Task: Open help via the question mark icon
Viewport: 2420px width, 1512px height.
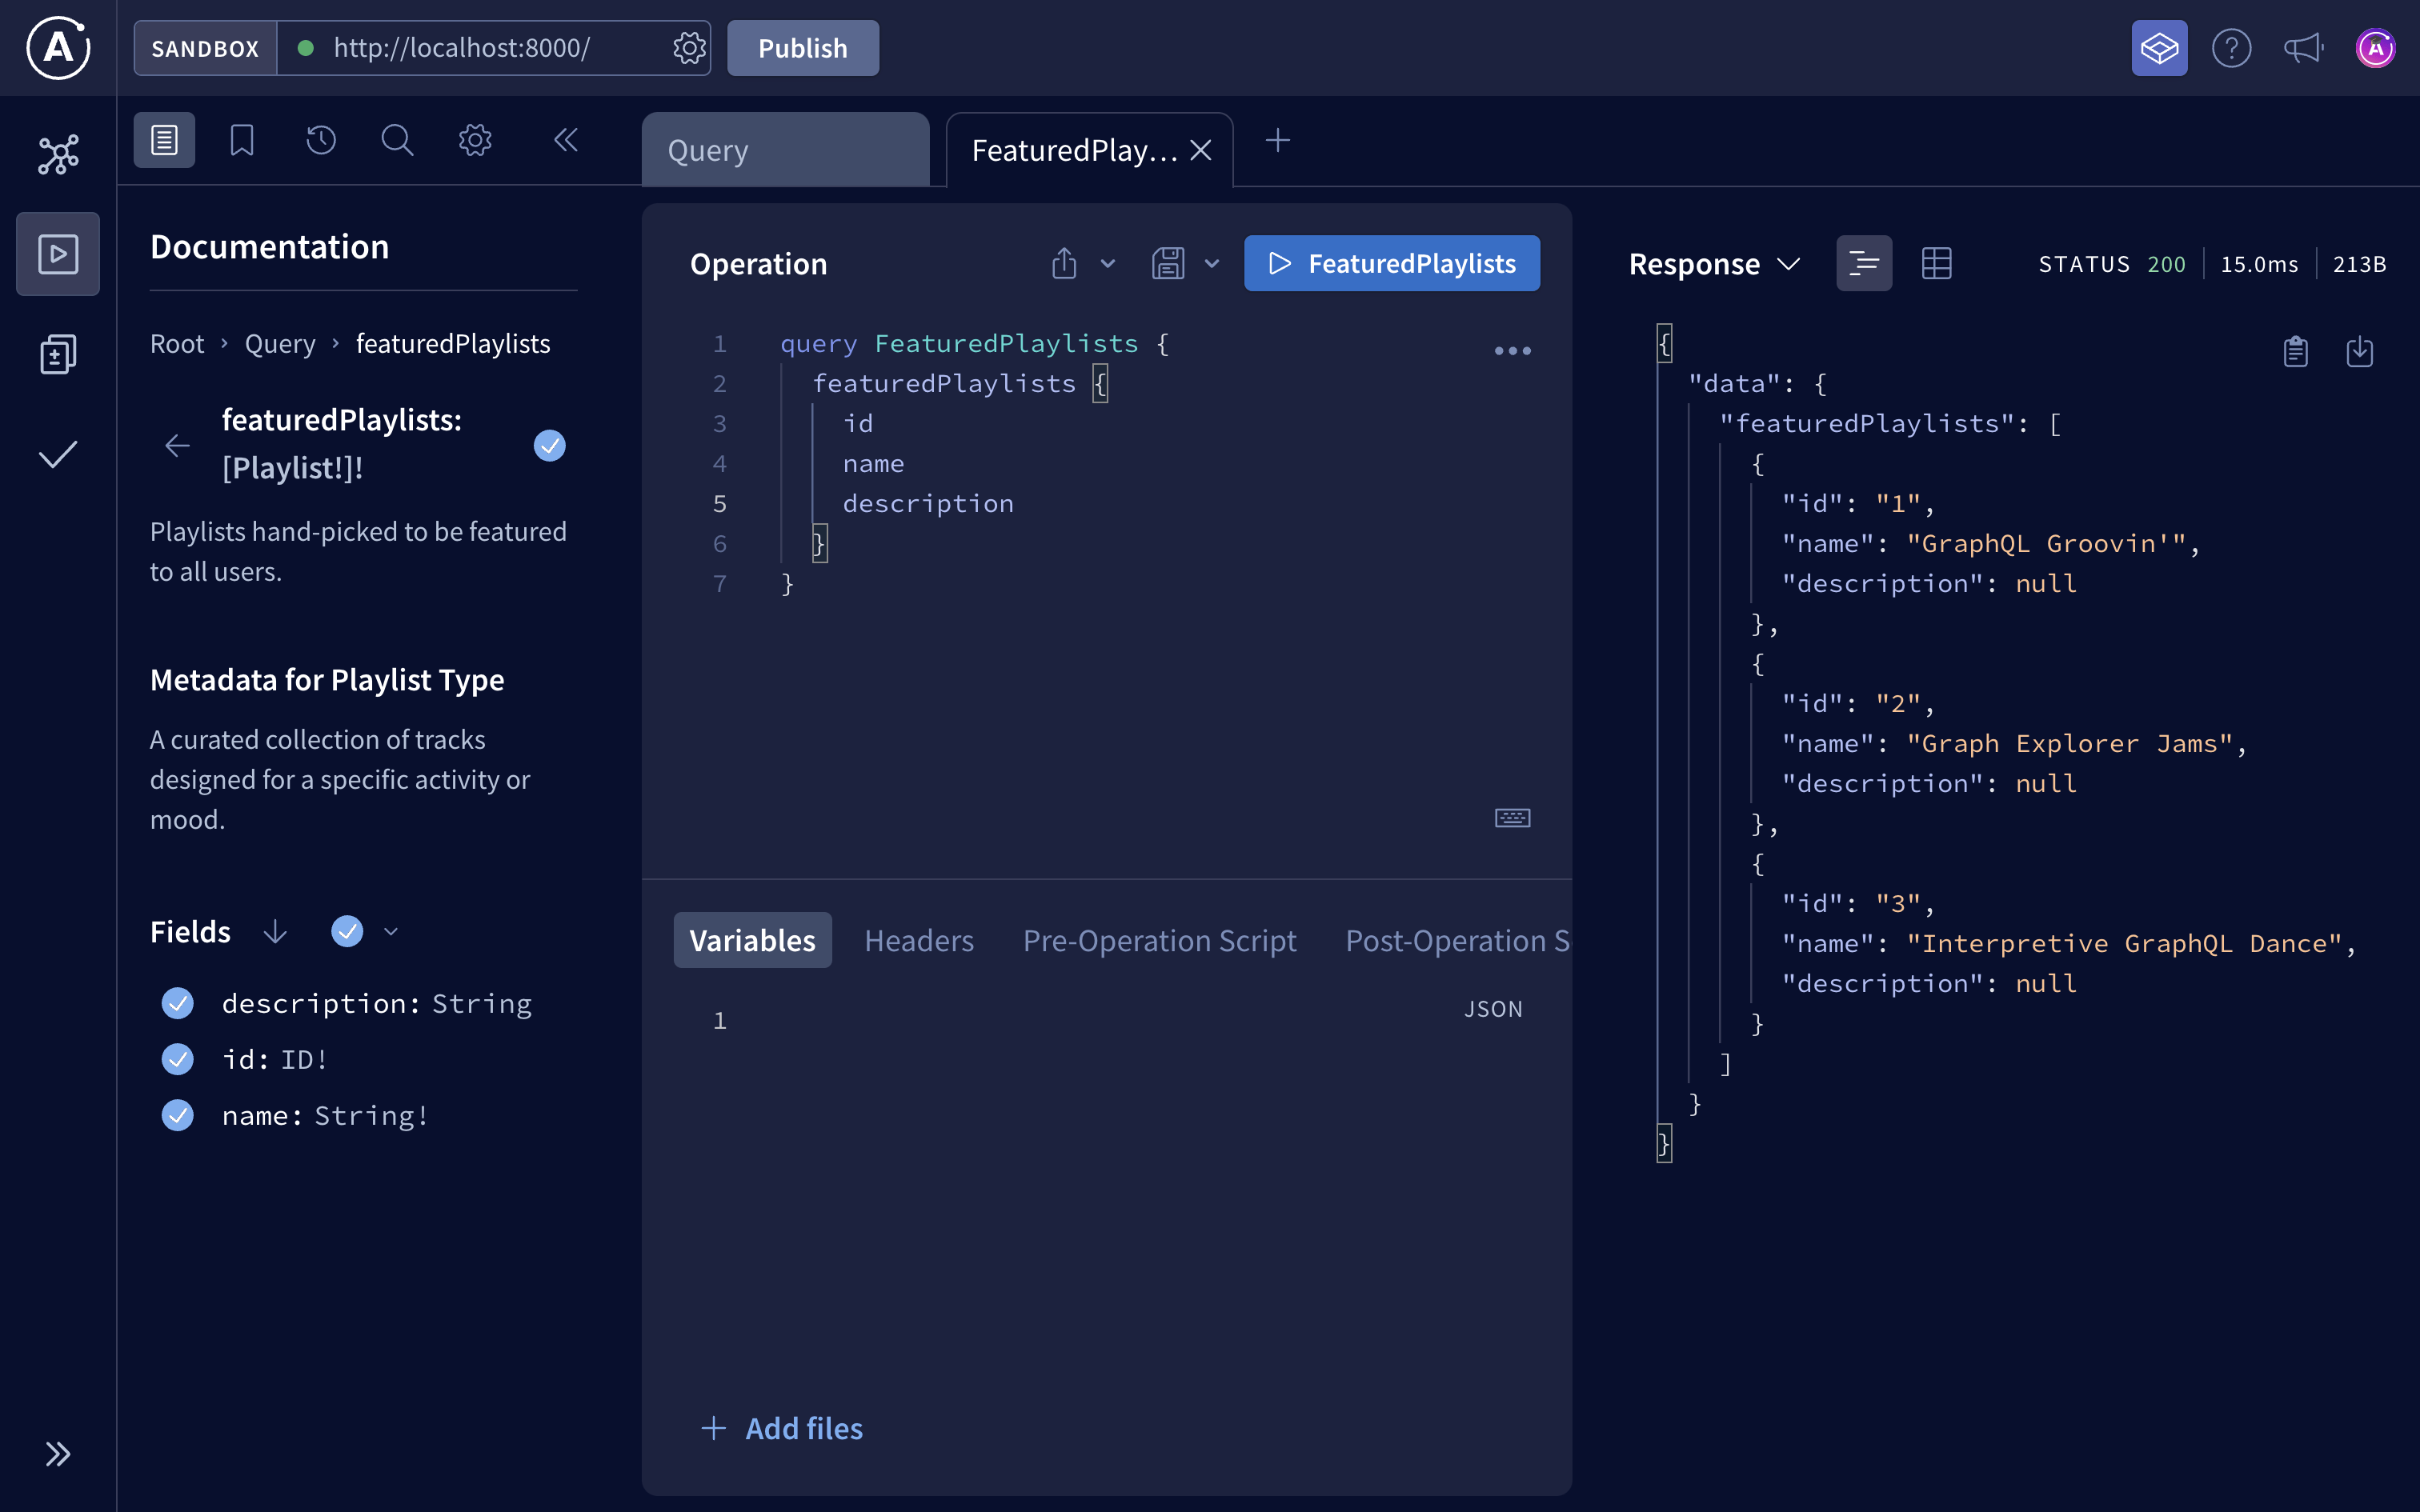Action: 2232,48
